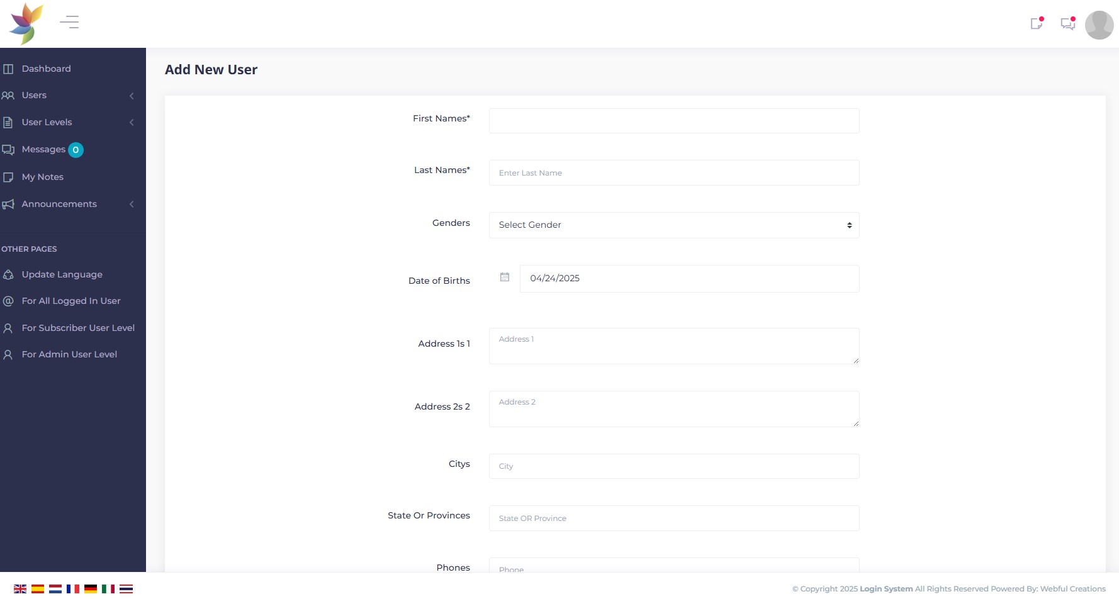Select the Dashboard icon in the sidebar
Viewport: 1119px width, 599px height.
click(9, 69)
